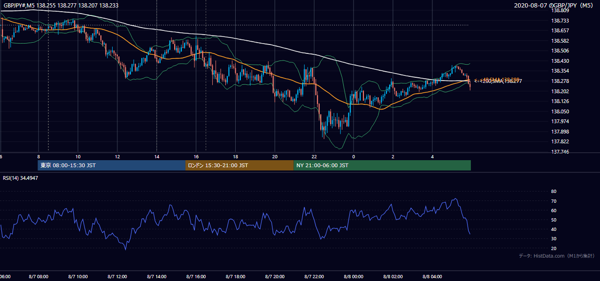Click the RSI line's final endpoint

(470, 234)
